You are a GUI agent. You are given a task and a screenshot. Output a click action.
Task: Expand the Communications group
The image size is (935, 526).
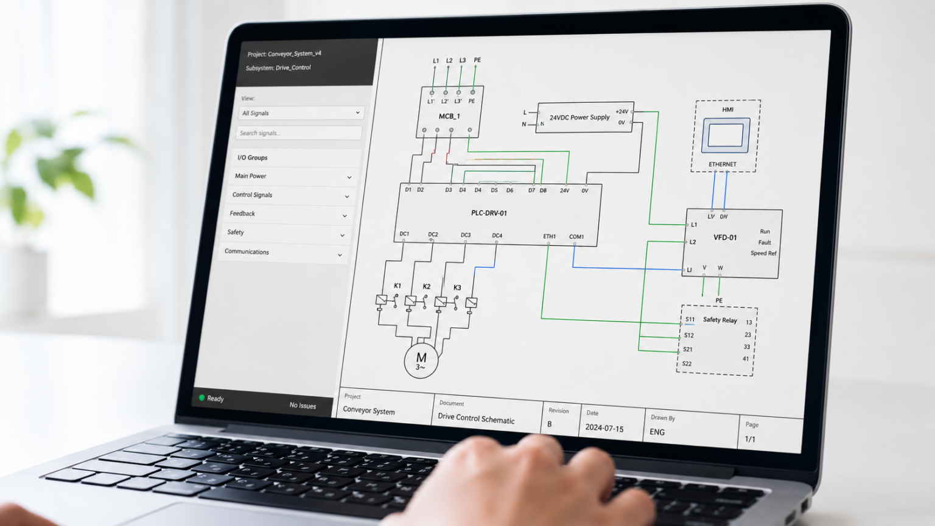pos(283,253)
